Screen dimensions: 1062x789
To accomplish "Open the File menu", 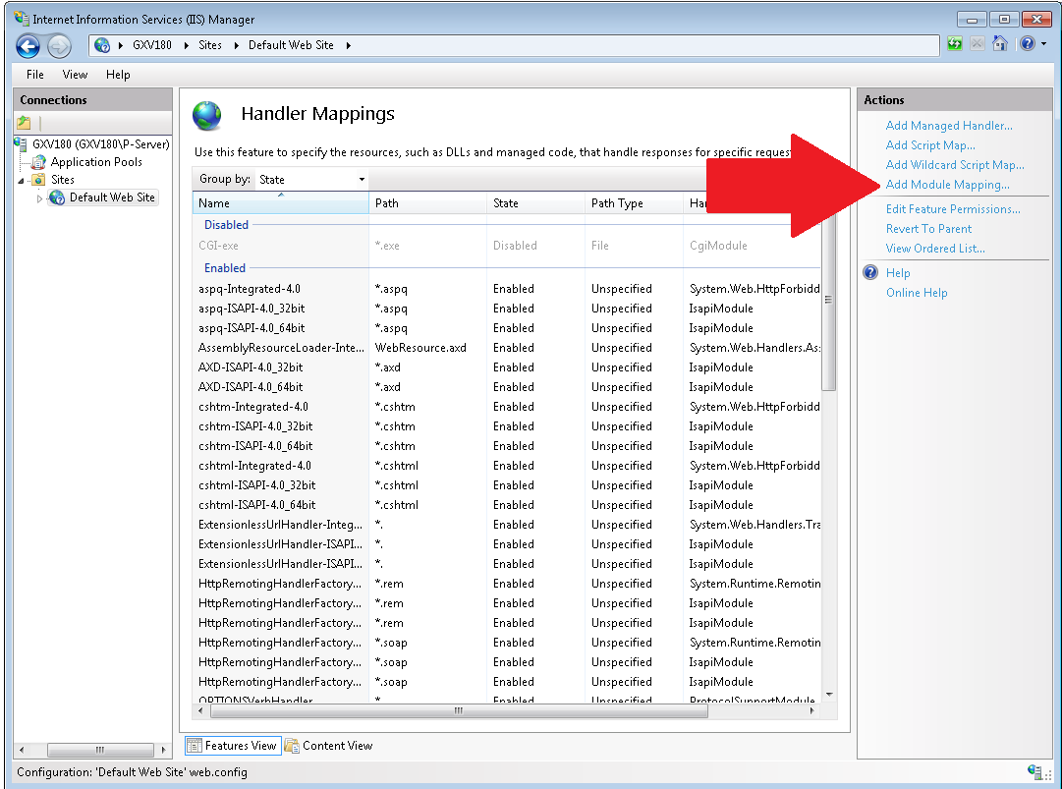I will (35, 75).
